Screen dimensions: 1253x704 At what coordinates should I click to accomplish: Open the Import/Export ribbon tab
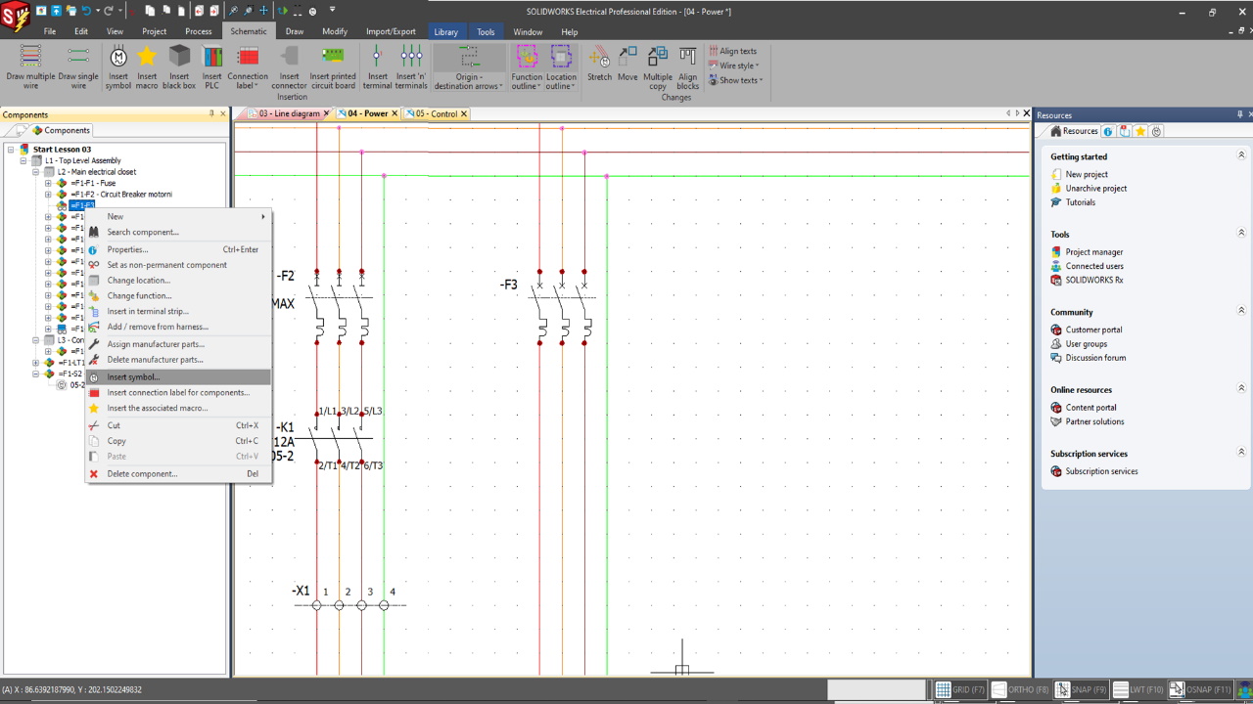[391, 31]
